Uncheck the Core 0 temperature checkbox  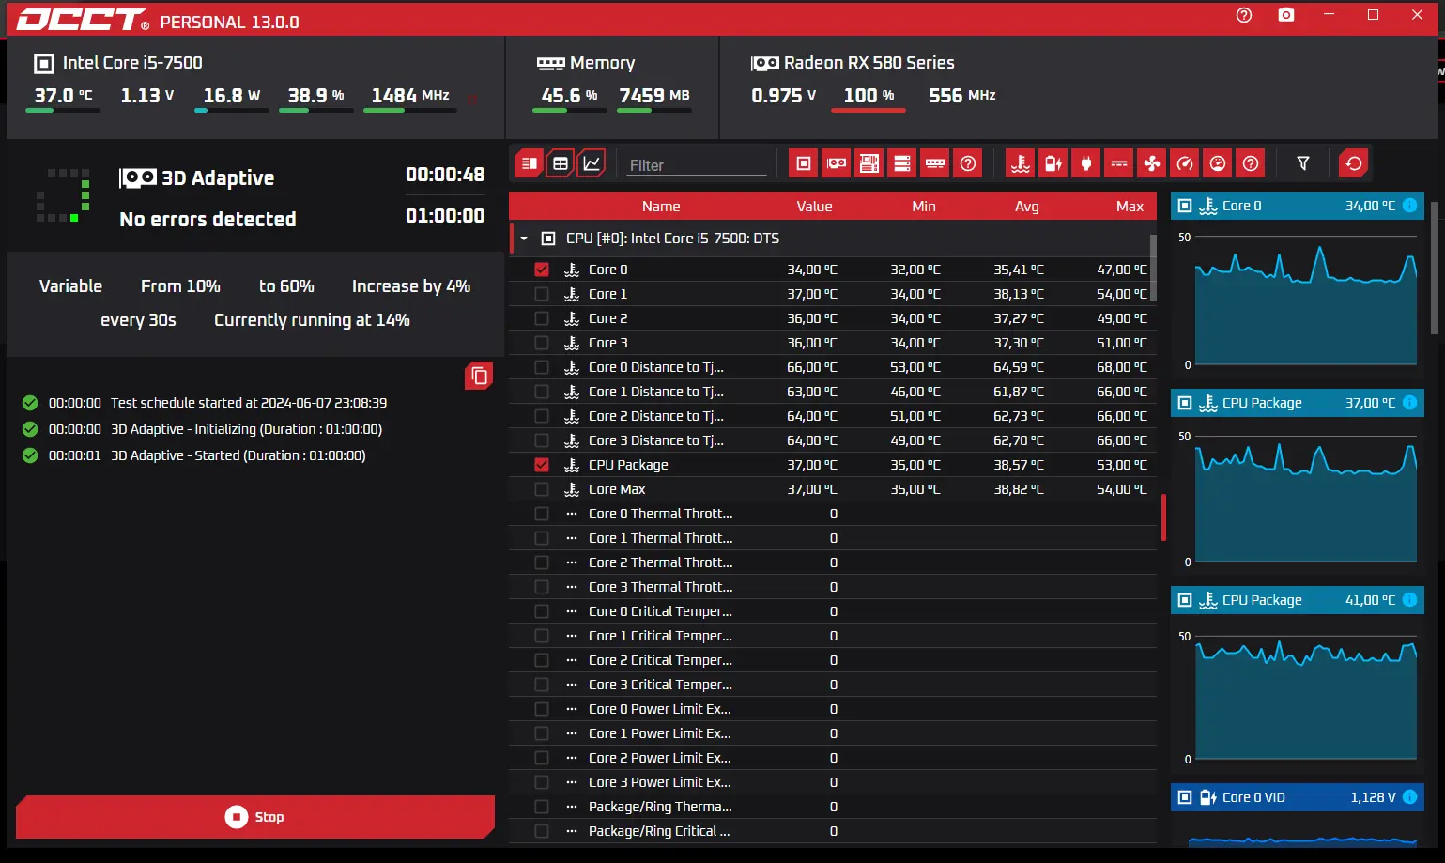point(542,270)
